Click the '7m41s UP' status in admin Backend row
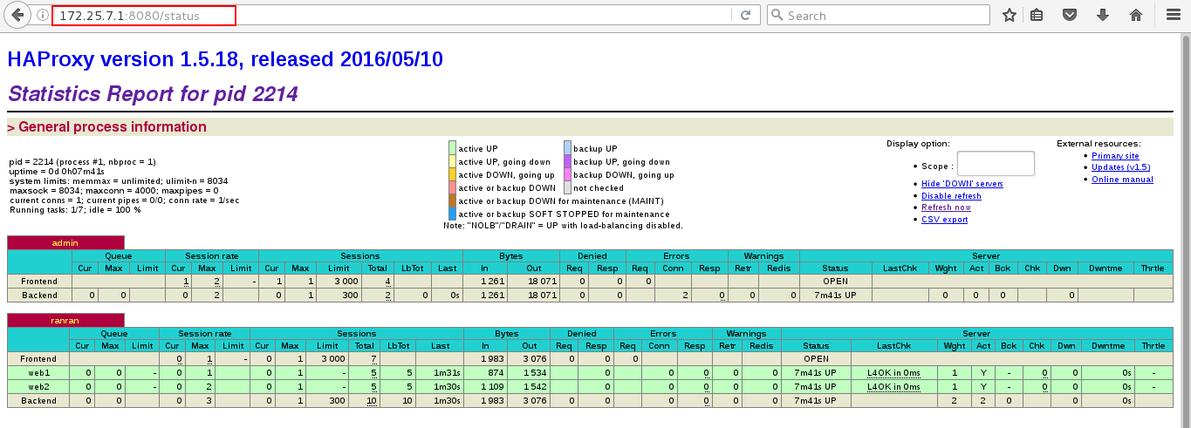This screenshot has width=1191, height=428. pyautogui.click(x=835, y=296)
